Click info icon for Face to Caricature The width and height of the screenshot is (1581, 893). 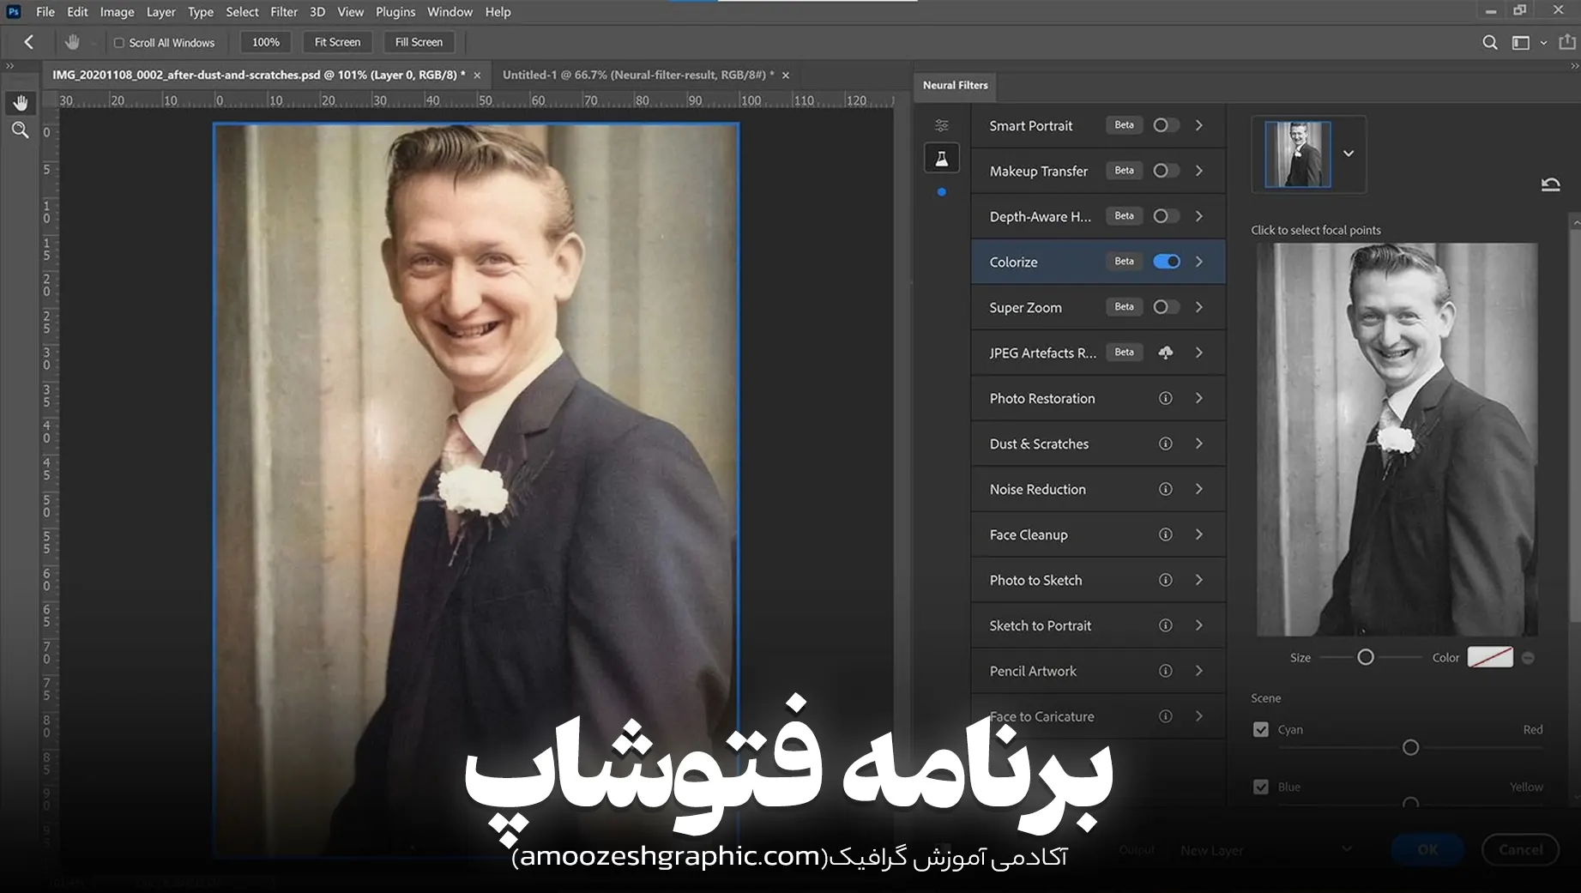click(1166, 716)
